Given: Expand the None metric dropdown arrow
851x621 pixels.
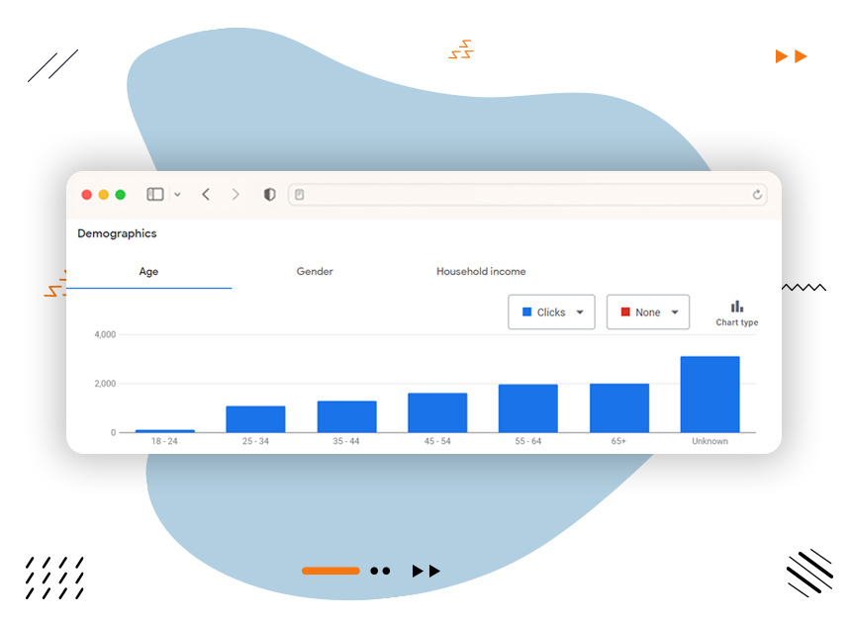Looking at the screenshot, I should pyautogui.click(x=675, y=312).
